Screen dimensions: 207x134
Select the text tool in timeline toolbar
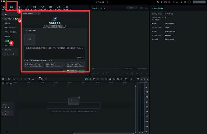click(x=29, y=79)
